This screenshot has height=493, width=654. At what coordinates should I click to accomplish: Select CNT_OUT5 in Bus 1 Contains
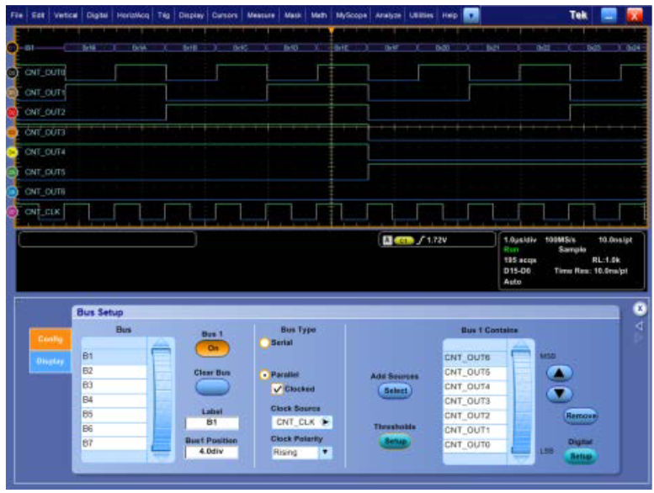tap(474, 372)
